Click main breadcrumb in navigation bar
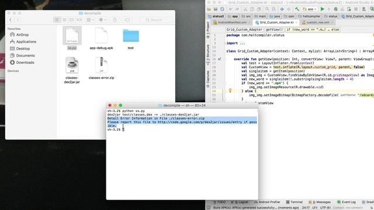This screenshot has height=210, width=374. coord(260,16)
